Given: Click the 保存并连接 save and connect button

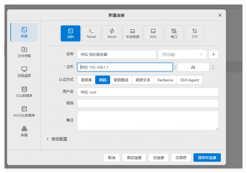Looking at the screenshot, I should [207, 158].
